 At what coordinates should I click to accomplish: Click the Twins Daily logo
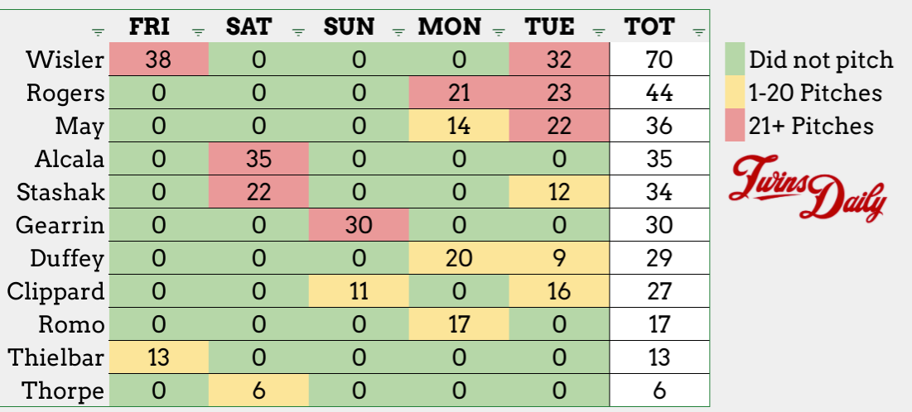coord(808,188)
